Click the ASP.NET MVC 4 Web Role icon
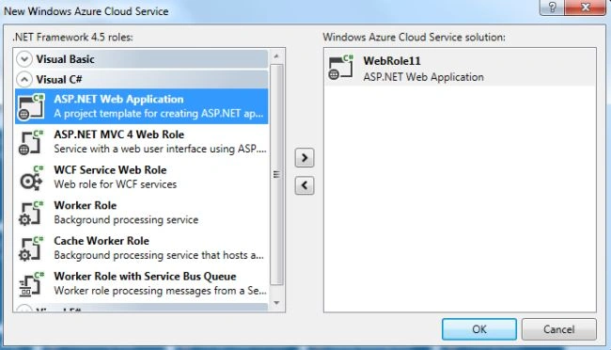Image resolution: width=611 pixels, height=350 pixels. [31, 142]
